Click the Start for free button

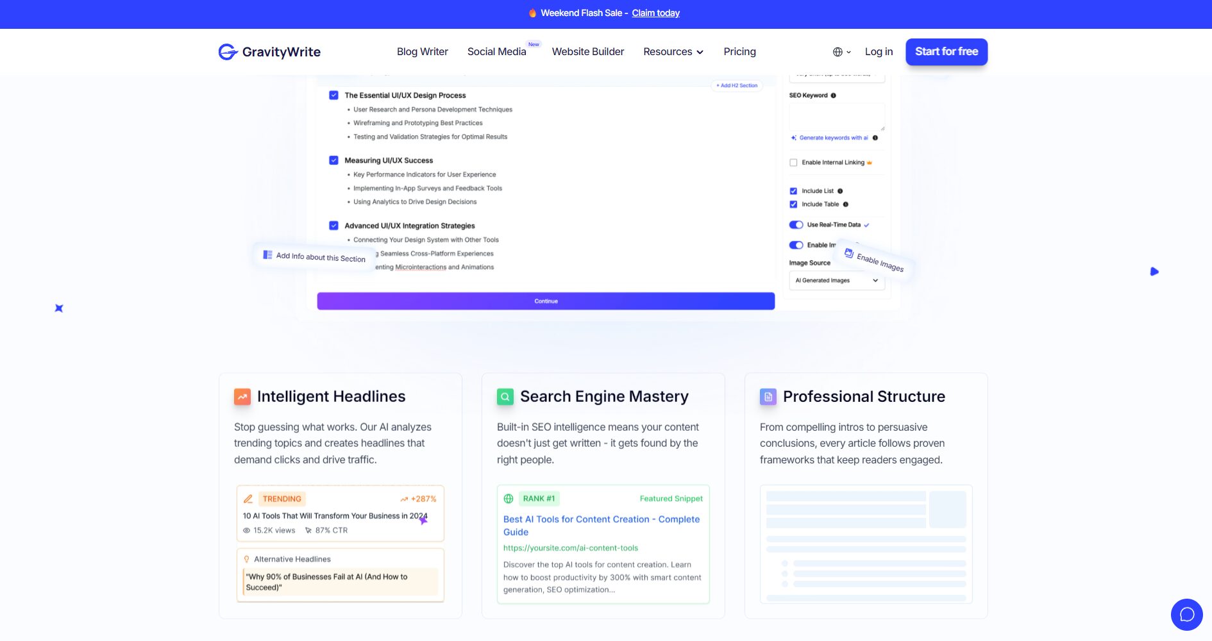point(946,52)
